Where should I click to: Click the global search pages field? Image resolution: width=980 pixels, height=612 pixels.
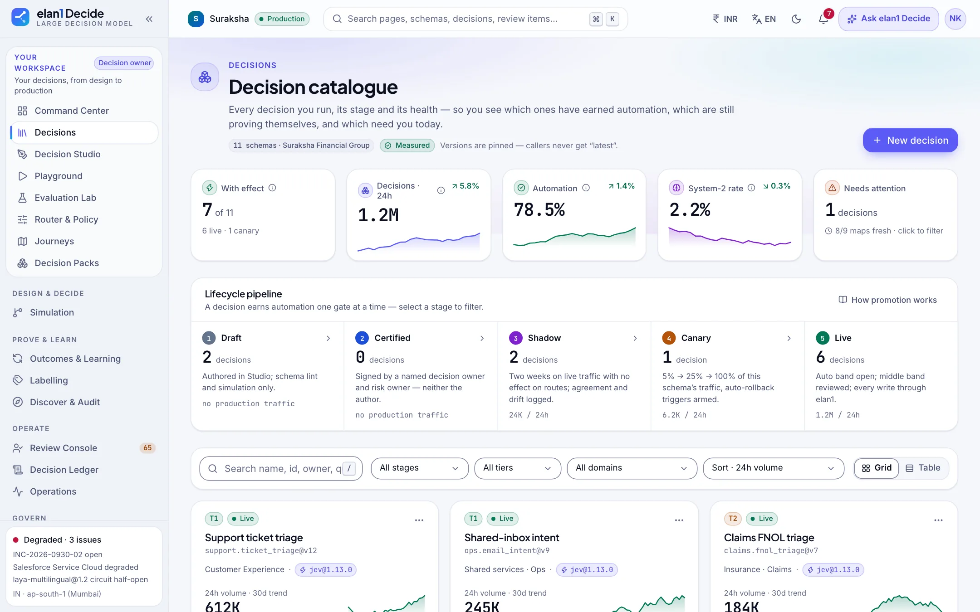tap(475, 19)
